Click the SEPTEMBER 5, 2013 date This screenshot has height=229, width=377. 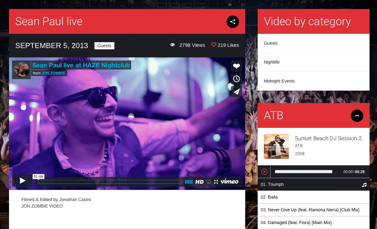(52, 46)
